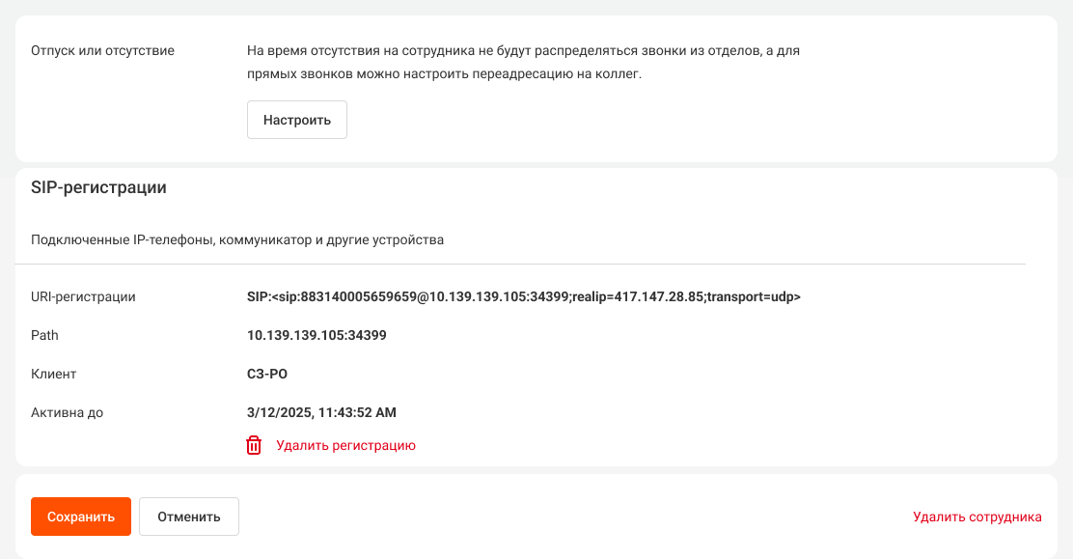This screenshot has height=559, width=1073.
Task: Click the Клиент field label
Action: click(53, 374)
